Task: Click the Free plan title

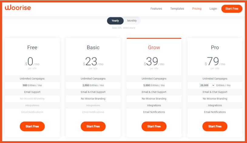Action: click(x=32, y=47)
